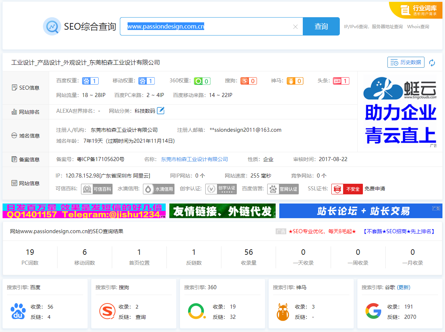Image resolution: width=445 pixels, height=332 pixels.
Task: Click the pencil edit icon beside 网站分类
Action: pos(161,111)
